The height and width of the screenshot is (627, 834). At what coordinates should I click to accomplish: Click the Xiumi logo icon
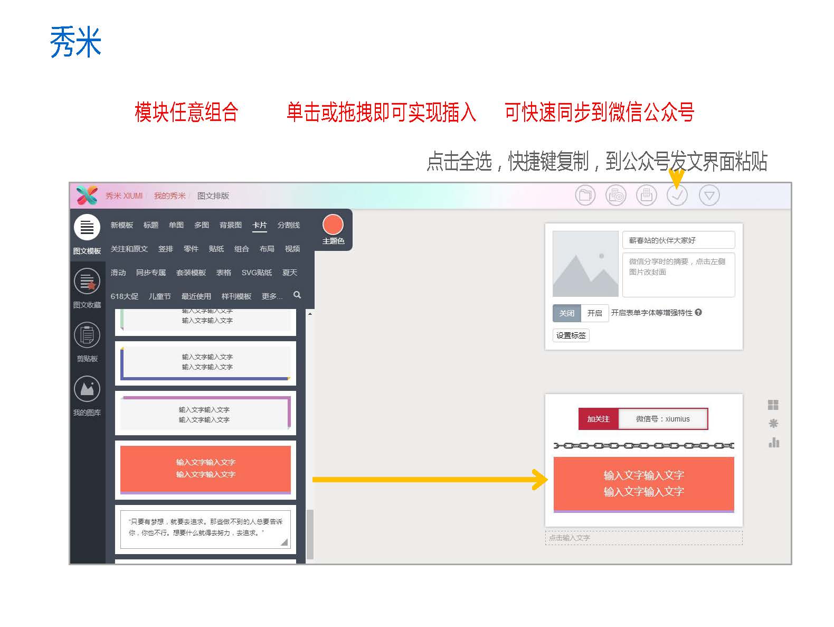tap(87, 195)
